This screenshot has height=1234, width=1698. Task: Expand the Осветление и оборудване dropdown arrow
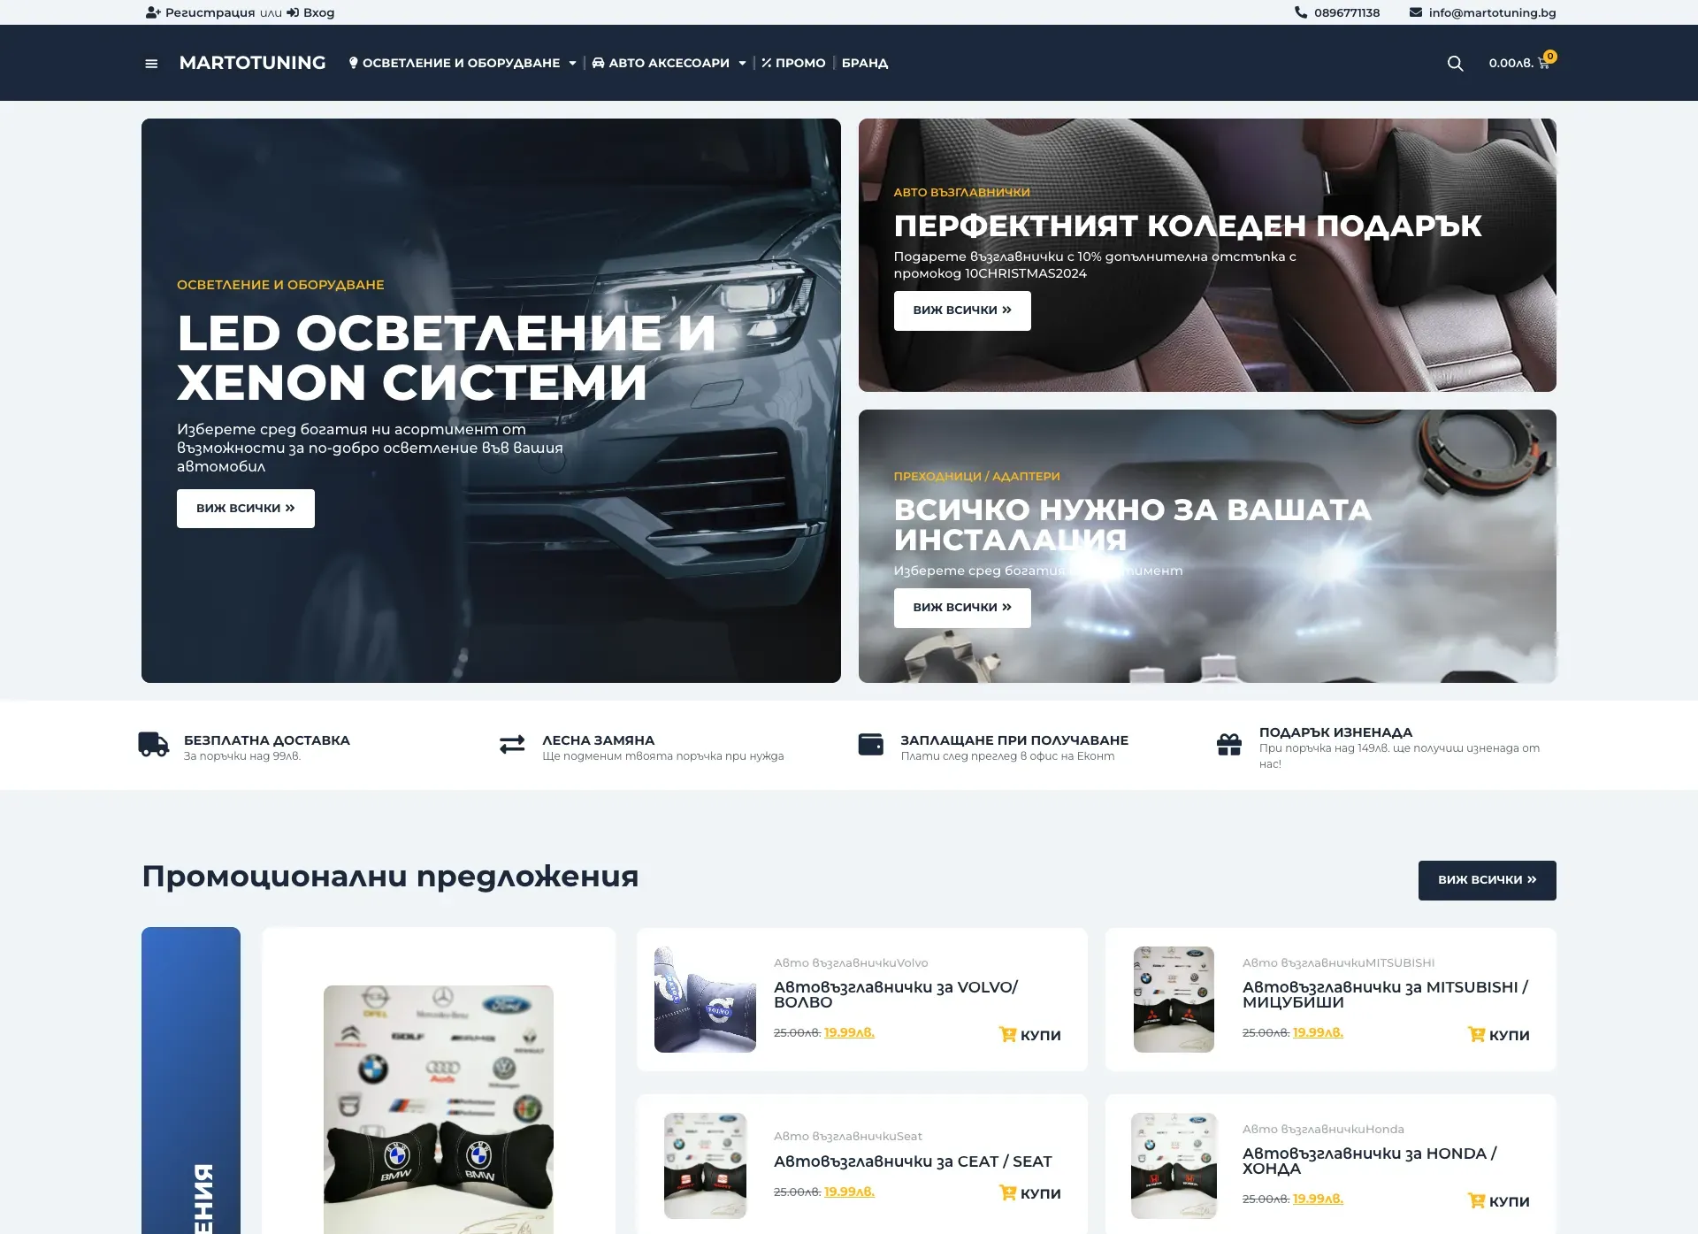(572, 63)
